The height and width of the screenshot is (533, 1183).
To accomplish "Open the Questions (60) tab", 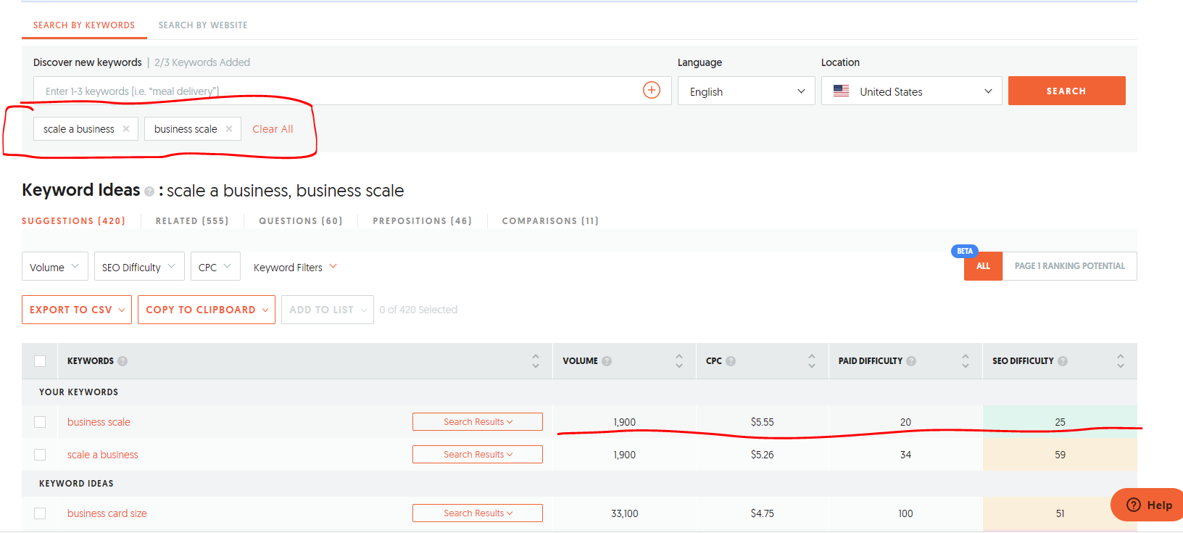I will pyautogui.click(x=301, y=221).
